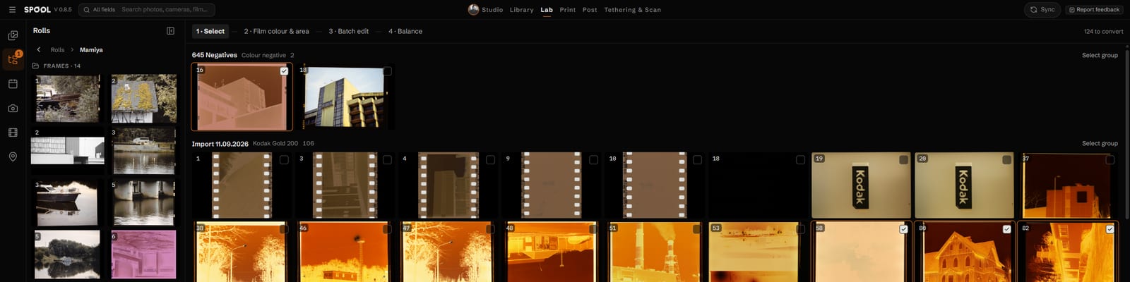Open the Tethering & Scan tab
This screenshot has width=1130, height=282.
click(x=633, y=10)
